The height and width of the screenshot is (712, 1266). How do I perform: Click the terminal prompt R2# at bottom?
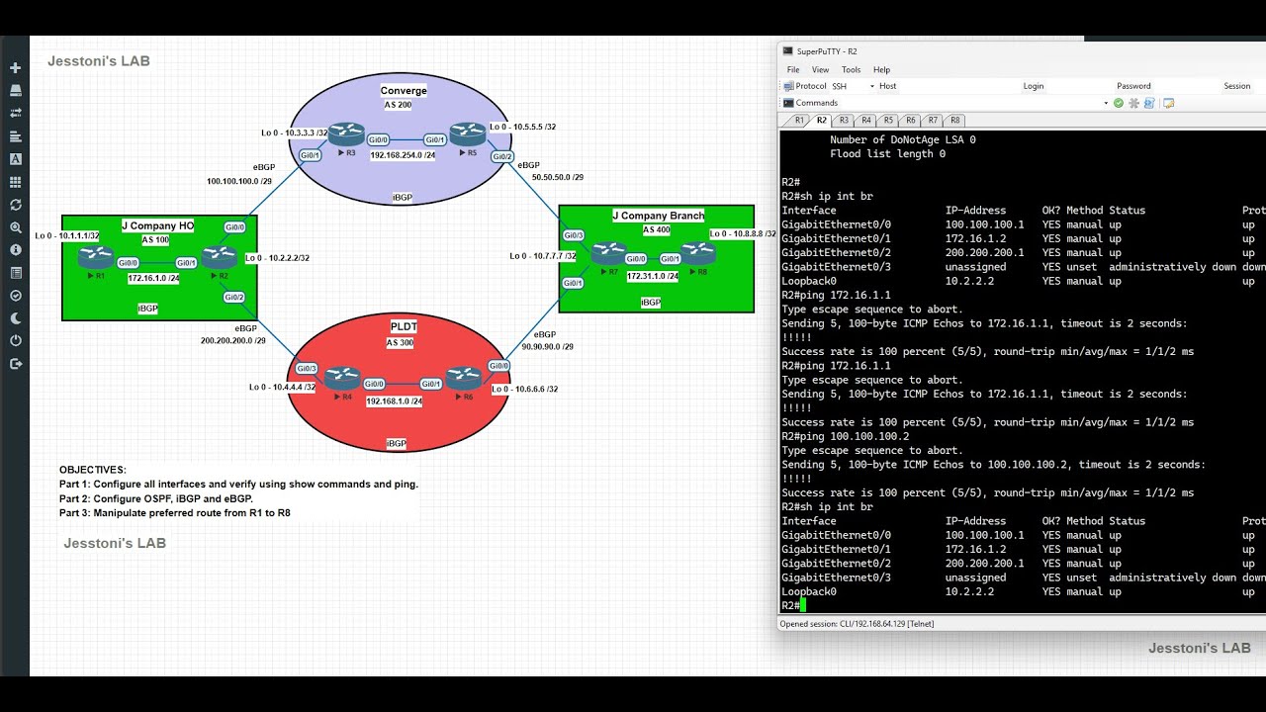click(x=790, y=605)
